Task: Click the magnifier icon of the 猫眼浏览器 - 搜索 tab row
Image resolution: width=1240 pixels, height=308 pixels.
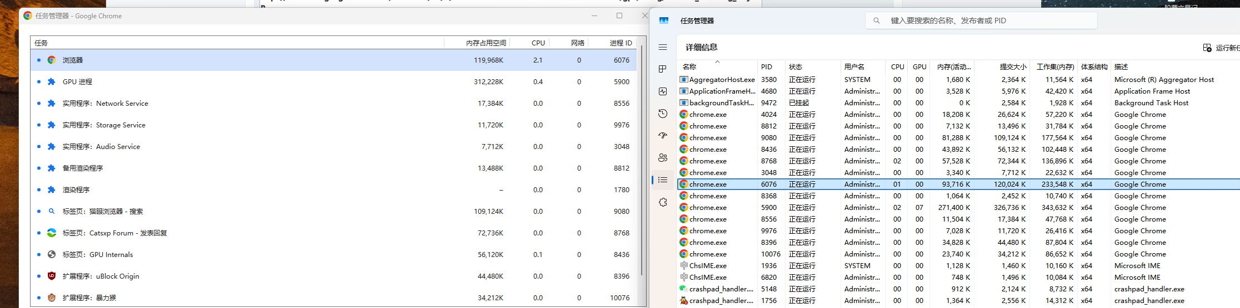Action: click(x=52, y=211)
